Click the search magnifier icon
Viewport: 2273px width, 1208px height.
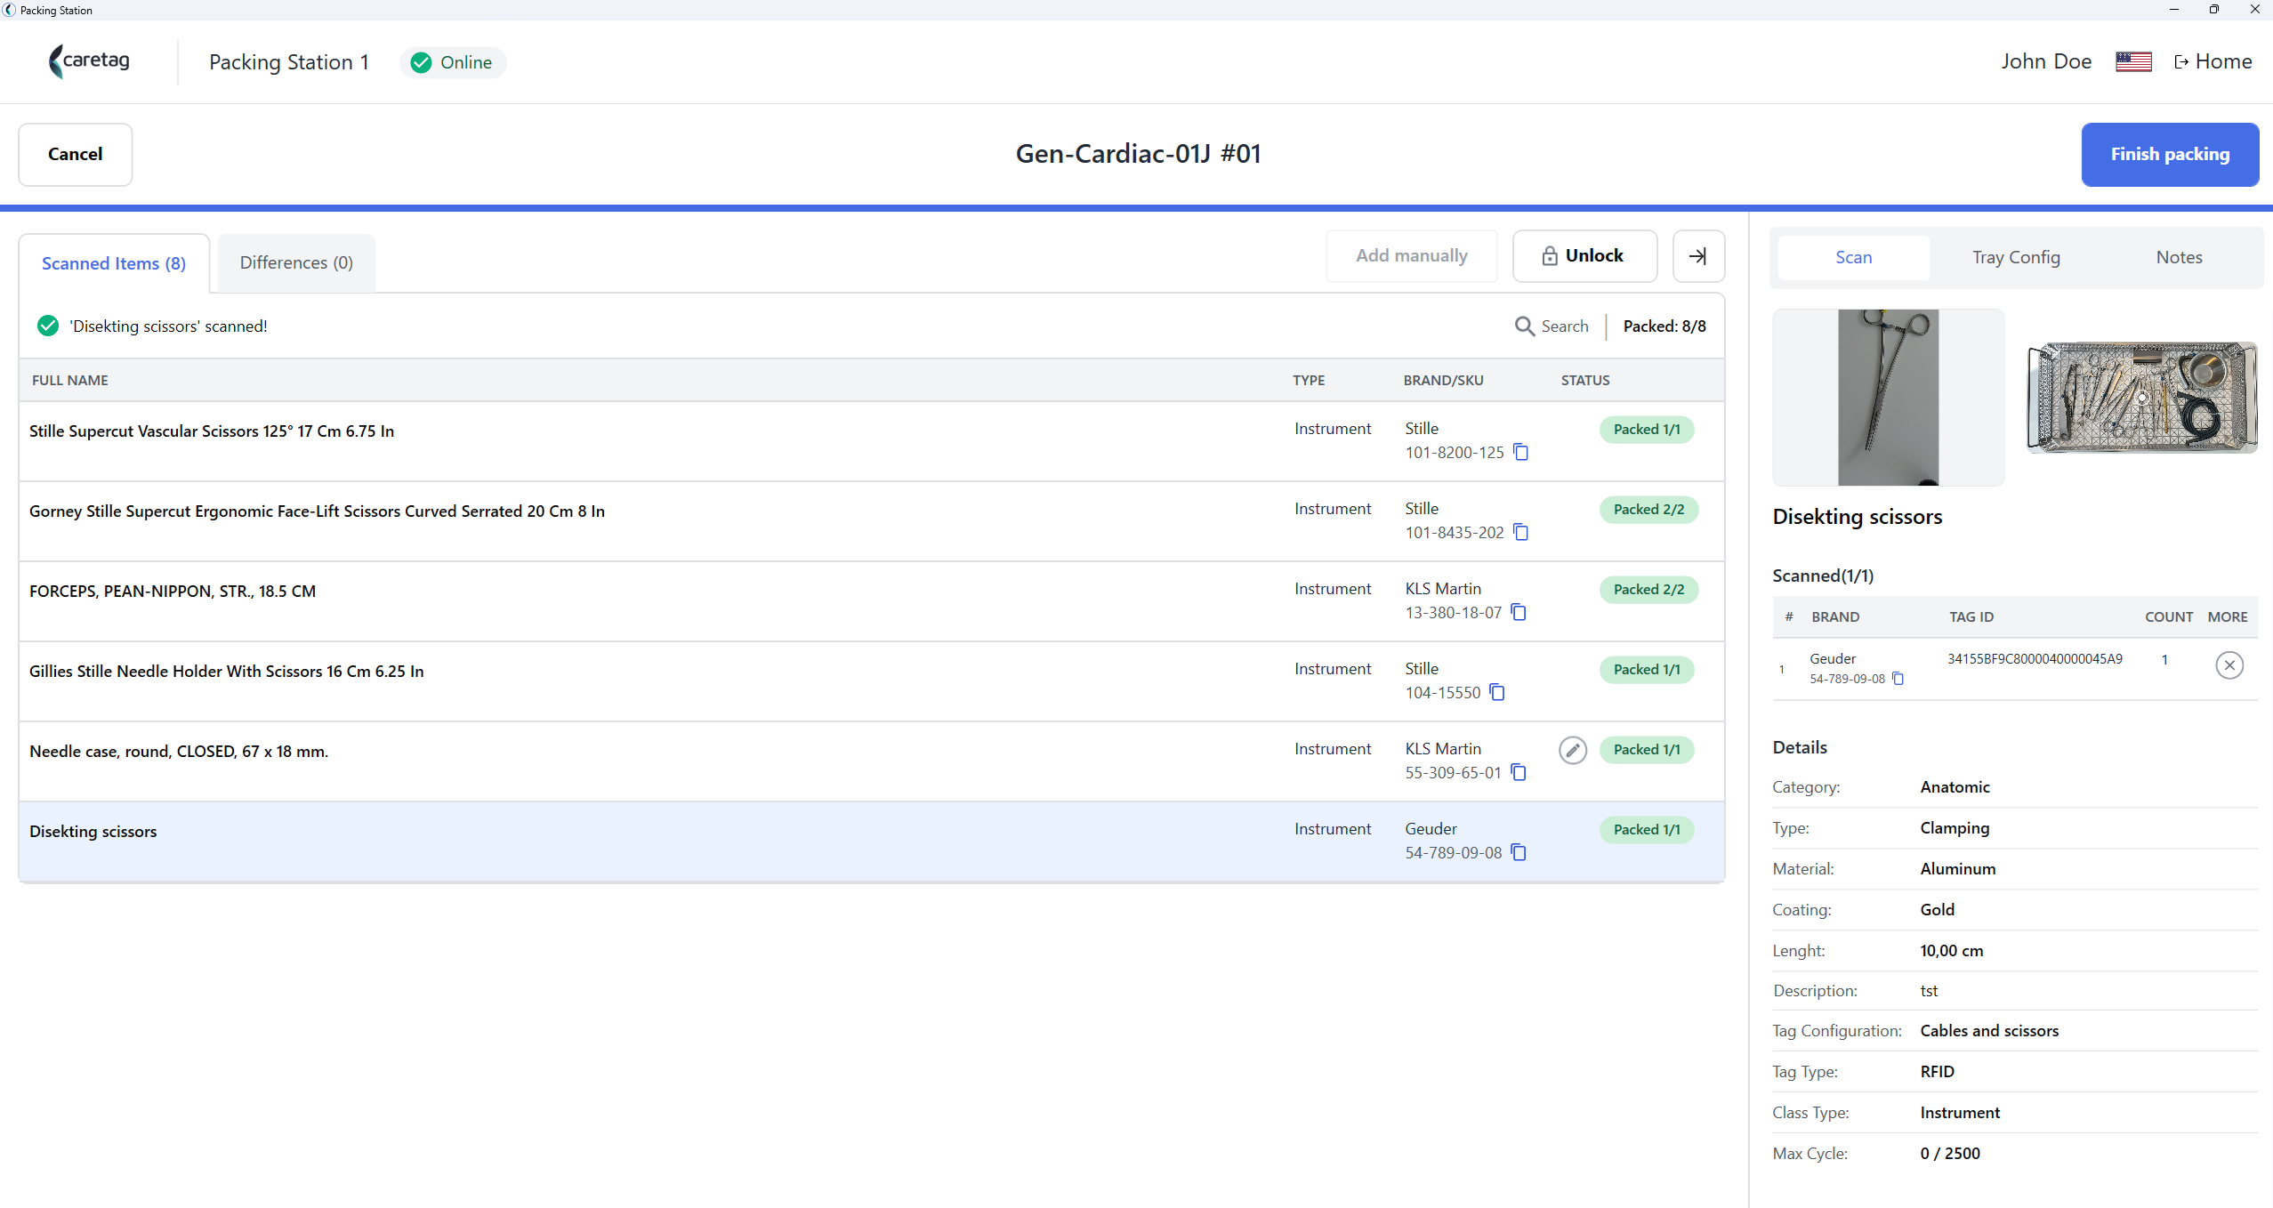tap(1524, 326)
